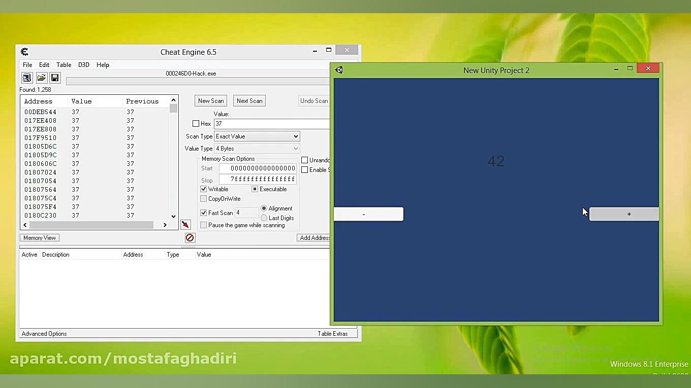
Task: Click the Cheat Engine title bar logo
Action: pos(24,52)
